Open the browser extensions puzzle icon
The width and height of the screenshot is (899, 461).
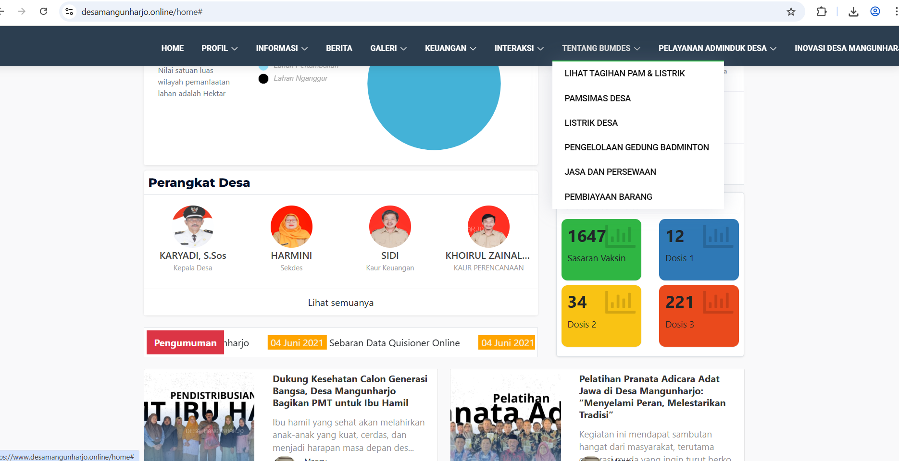(822, 12)
